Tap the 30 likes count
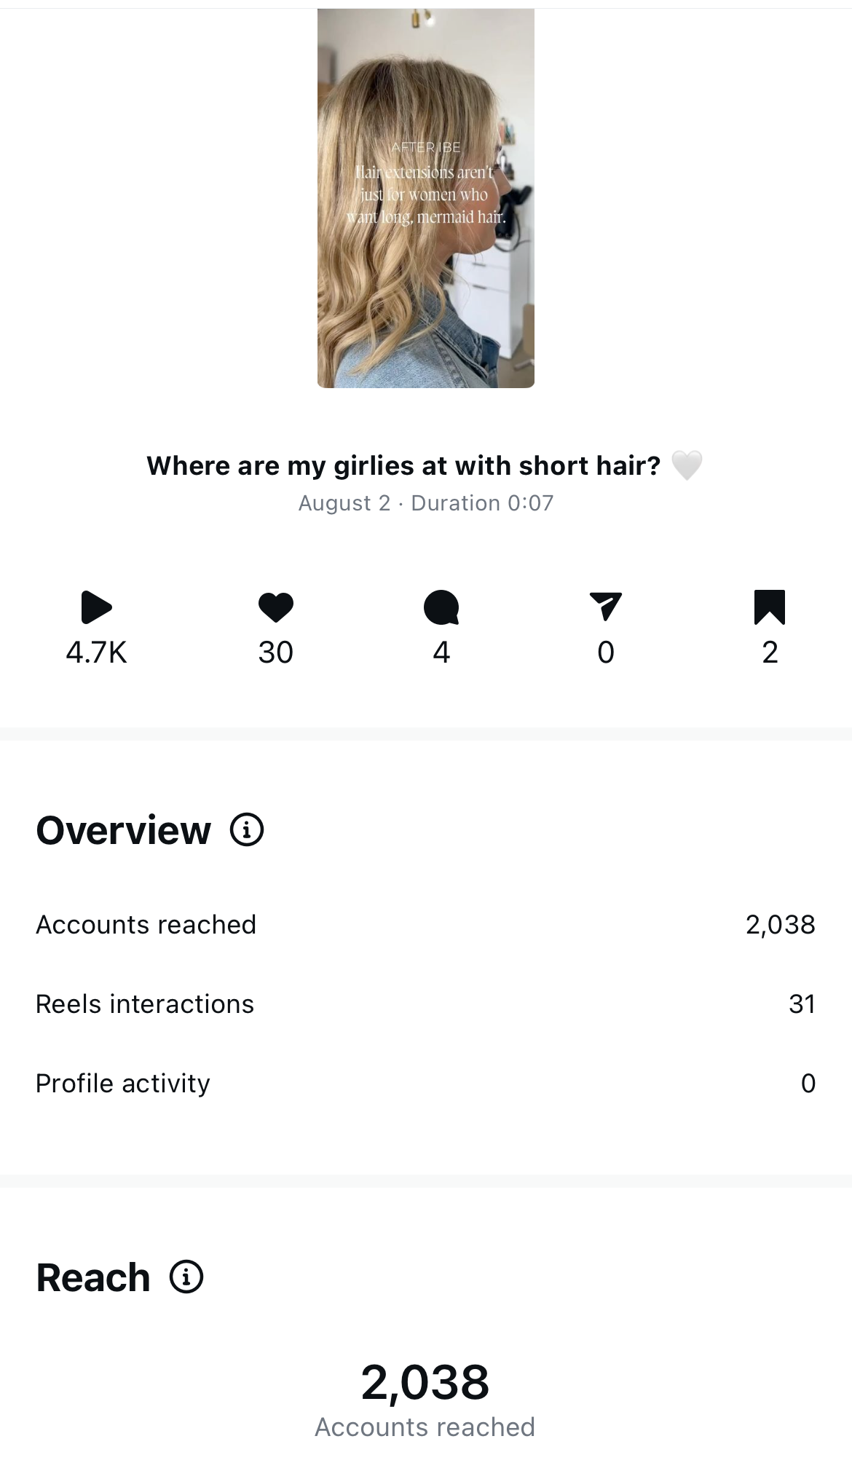This screenshot has width=852, height=1471. [276, 652]
